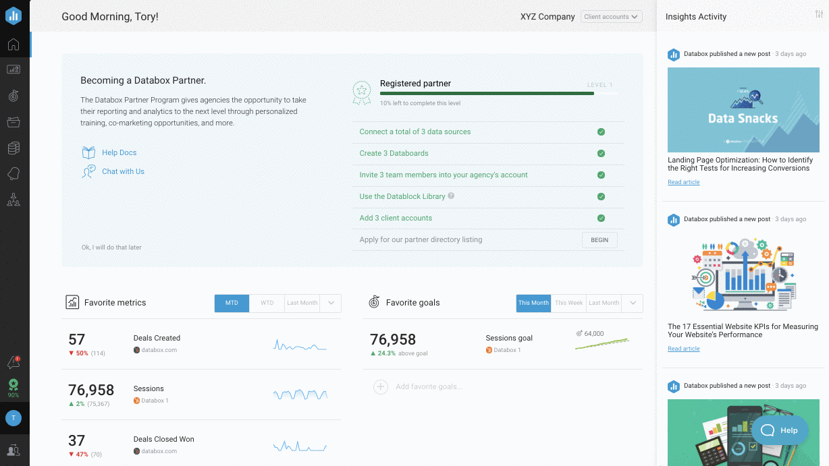The width and height of the screenshot is (829, 466).
Task: Open the Client accounts dropdown
Action: pyautogui.click(x=611, y=17)
